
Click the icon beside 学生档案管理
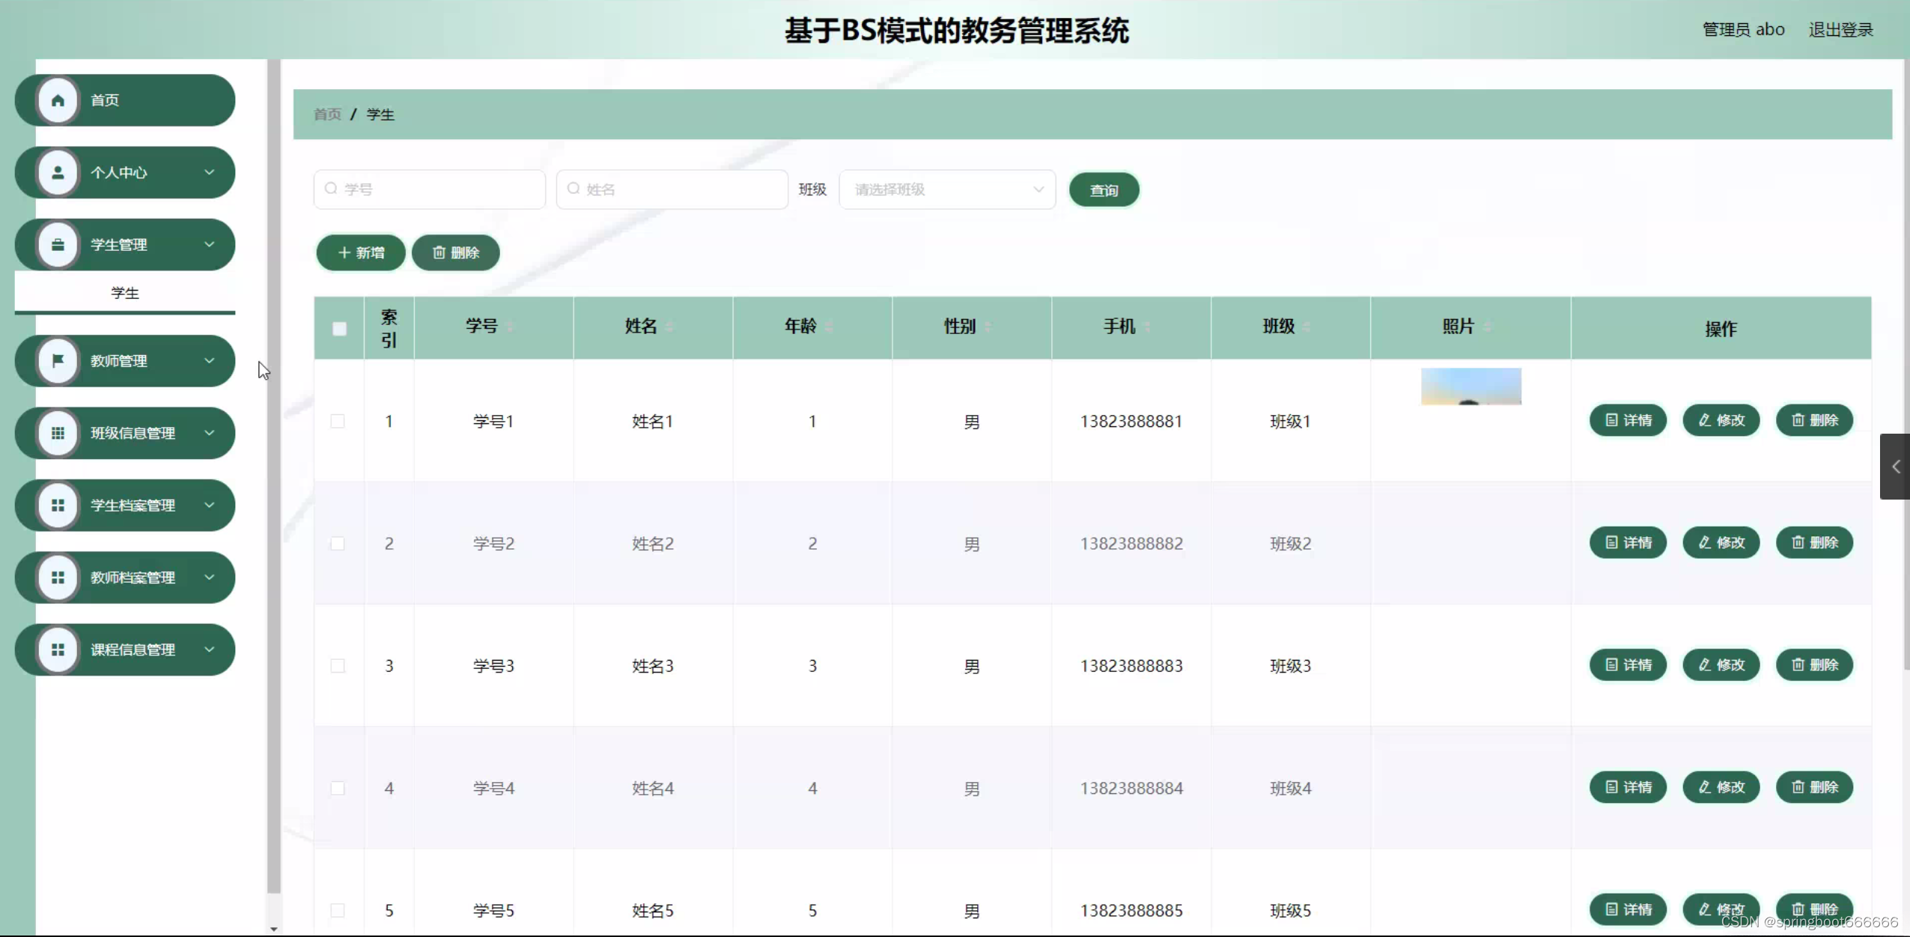[58, 506]
